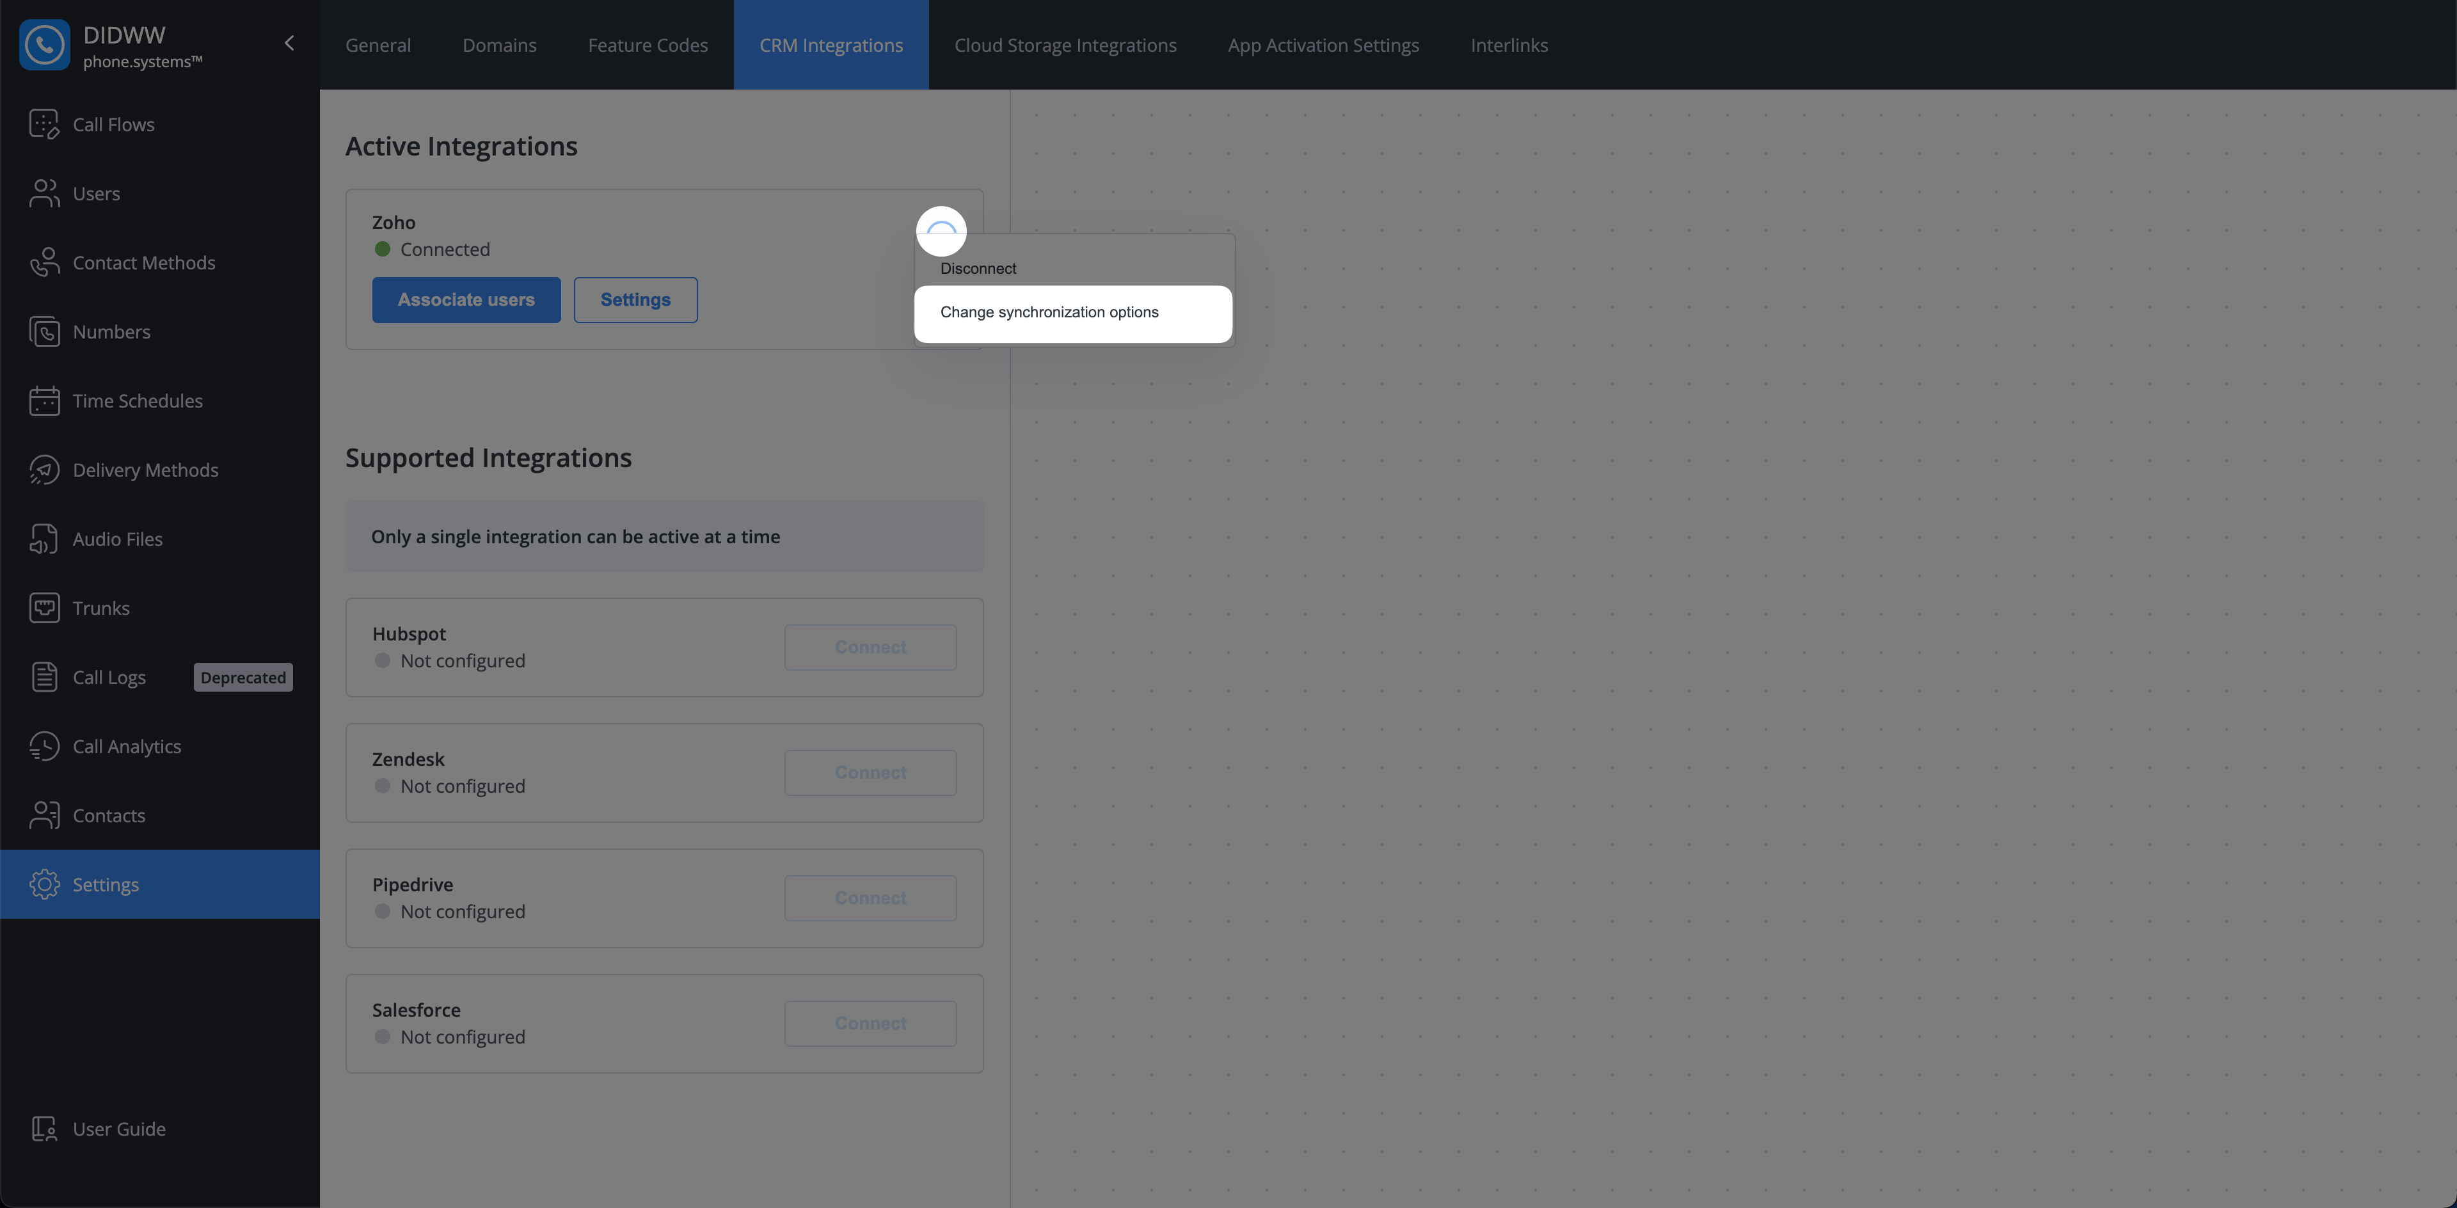Select the Contact Methods icon
This screenshot has height=1208, width=2457.
pos(44,262)
